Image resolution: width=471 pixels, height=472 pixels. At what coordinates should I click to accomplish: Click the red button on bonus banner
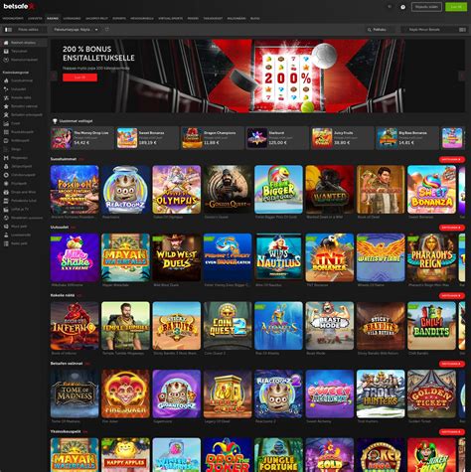pos(79,78)
